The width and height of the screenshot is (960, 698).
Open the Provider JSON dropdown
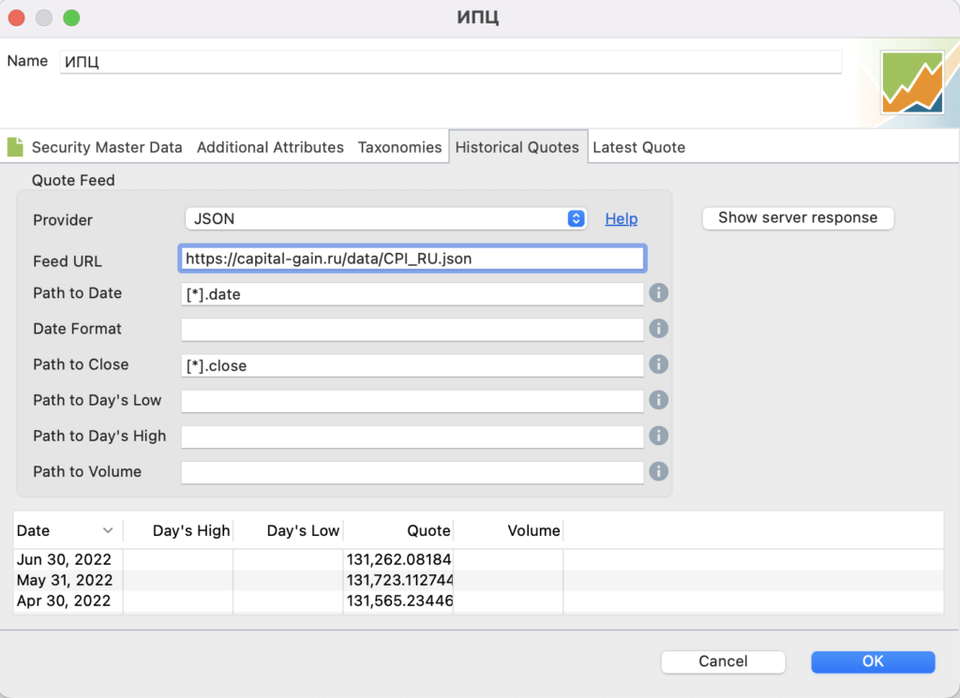[385, 219]
